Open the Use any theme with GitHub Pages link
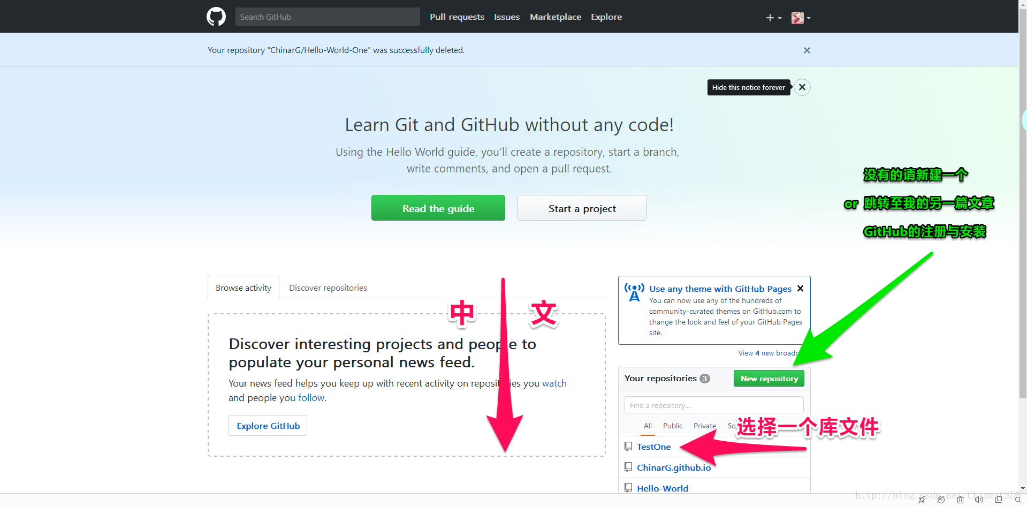This screenshot has width=1027, height=506. pos(720,289)
